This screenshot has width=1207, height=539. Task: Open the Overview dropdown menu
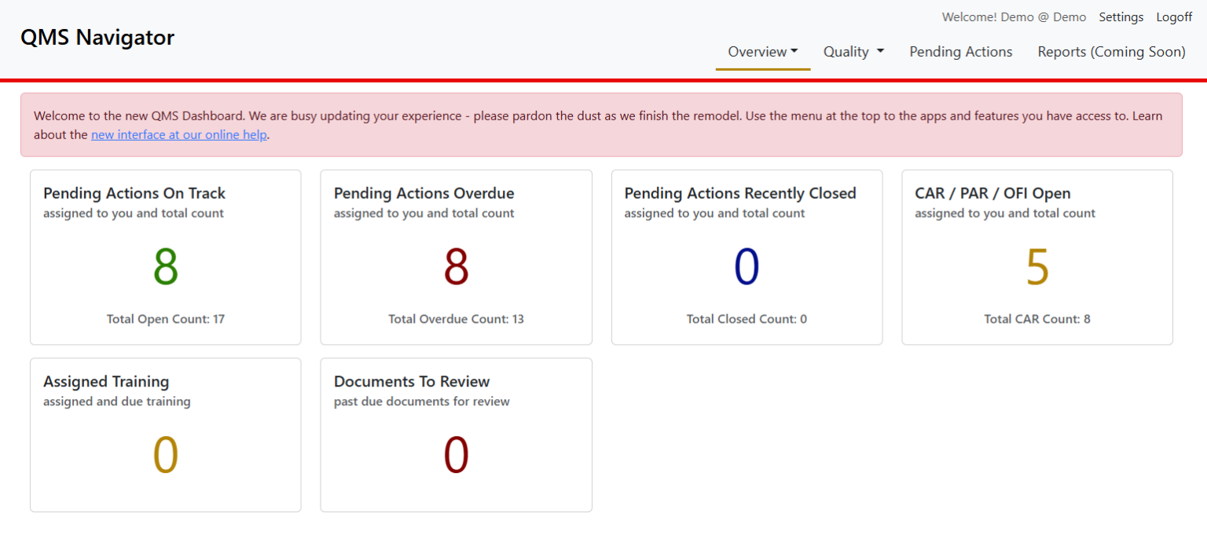point(757,51)
